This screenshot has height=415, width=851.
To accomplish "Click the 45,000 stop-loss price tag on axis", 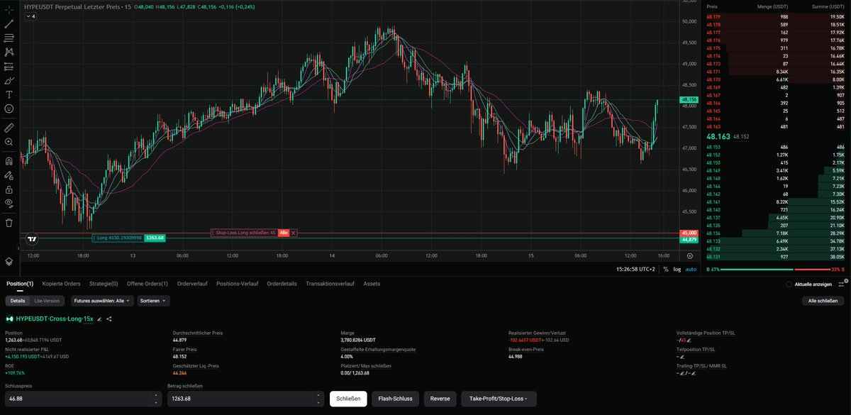I will [690, 233].
